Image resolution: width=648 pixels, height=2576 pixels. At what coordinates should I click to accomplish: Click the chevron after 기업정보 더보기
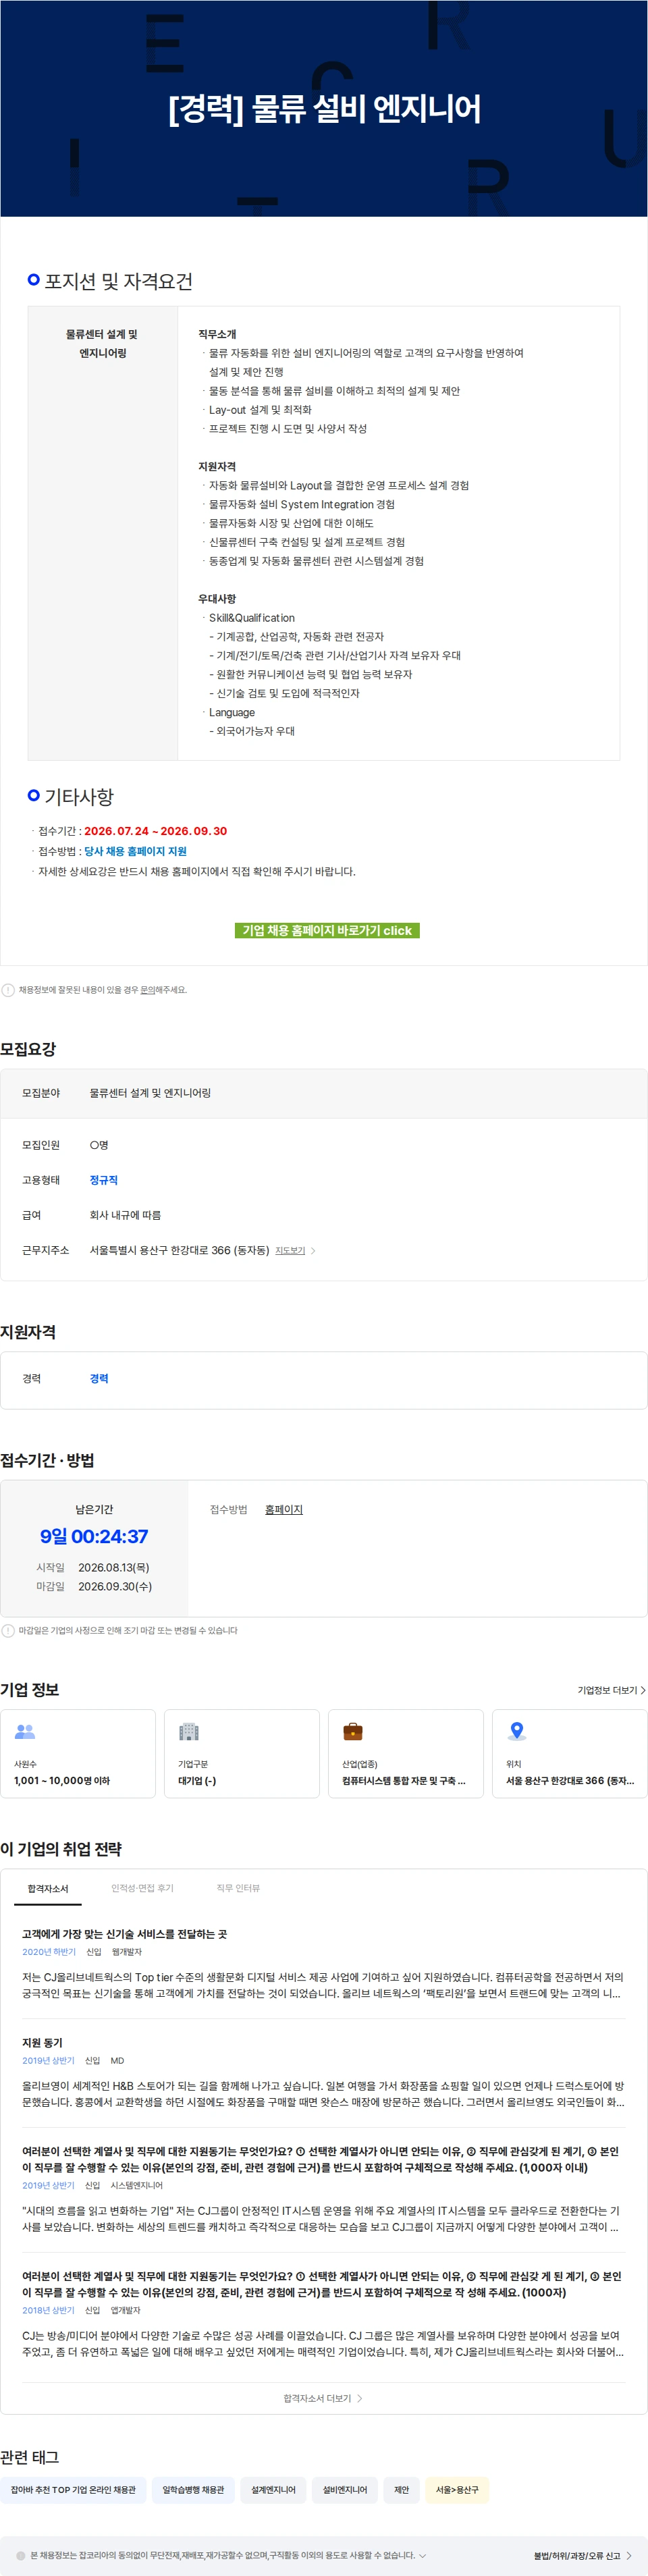(642, 1690)
